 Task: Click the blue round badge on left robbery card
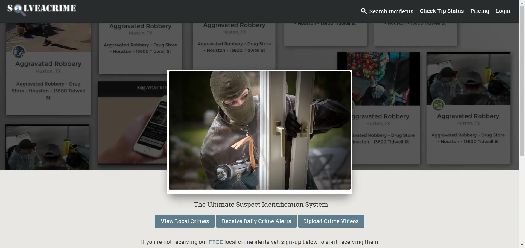19,52
